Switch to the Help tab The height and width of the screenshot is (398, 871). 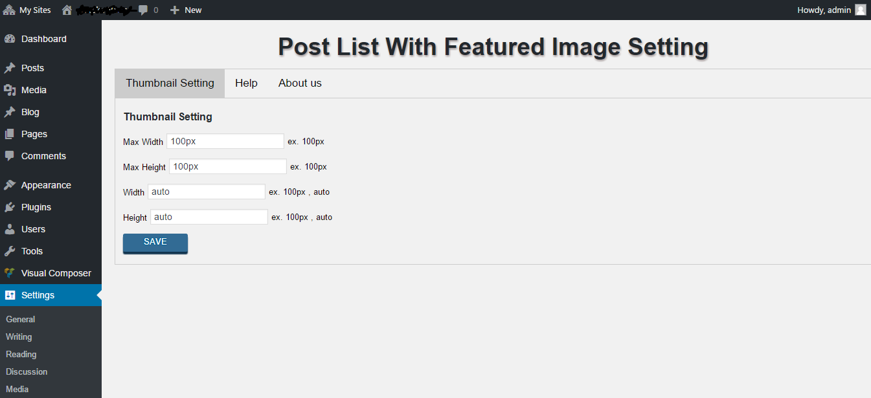(246, 83)
